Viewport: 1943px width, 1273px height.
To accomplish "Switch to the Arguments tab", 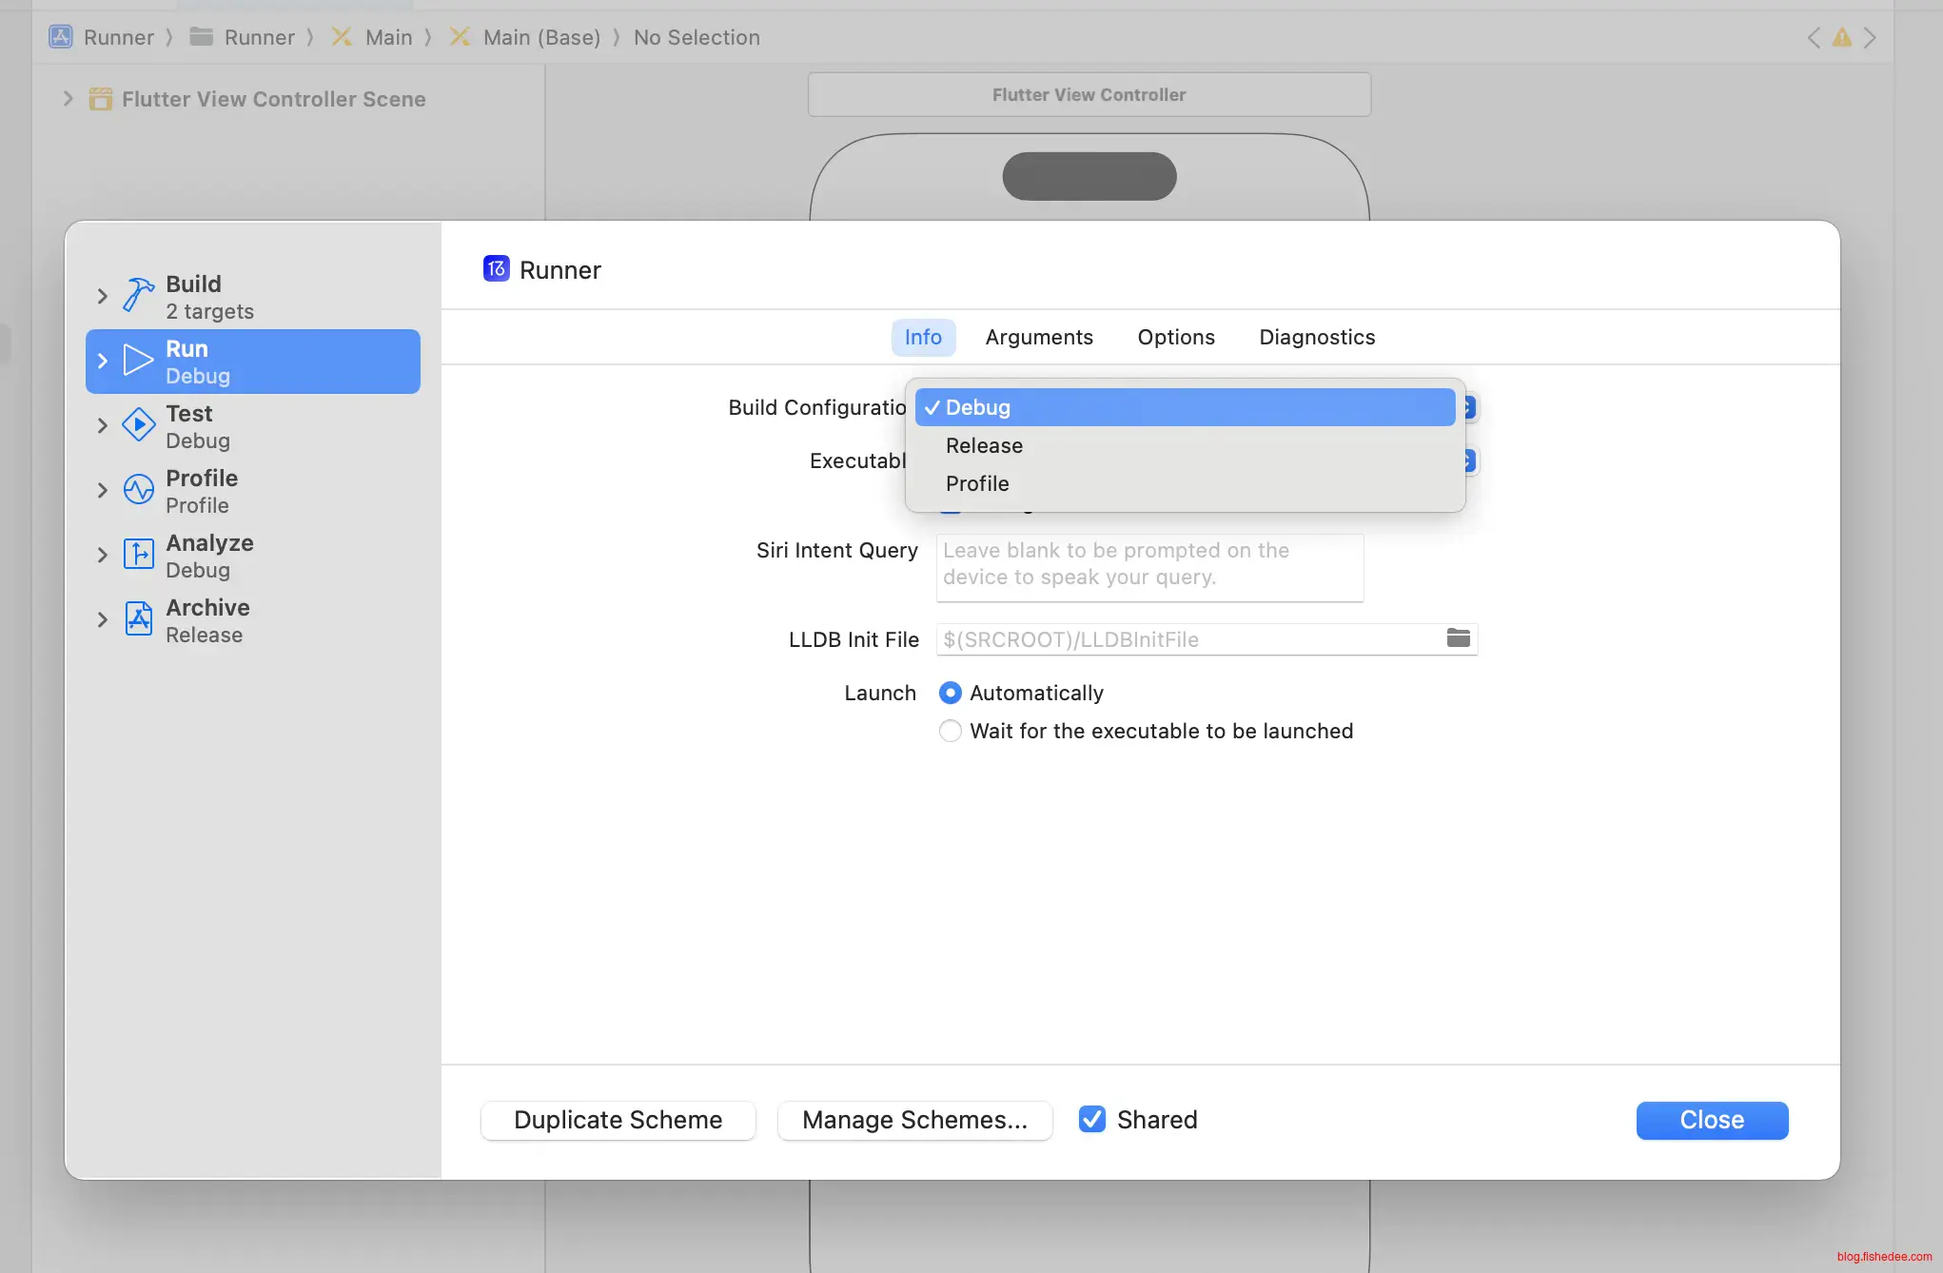I will (1038, 337).
